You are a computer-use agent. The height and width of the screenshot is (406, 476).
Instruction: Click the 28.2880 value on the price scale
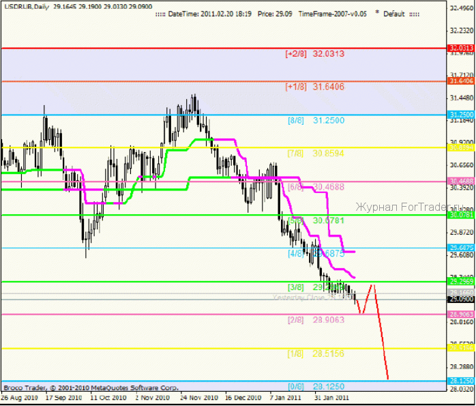(462, 367)
